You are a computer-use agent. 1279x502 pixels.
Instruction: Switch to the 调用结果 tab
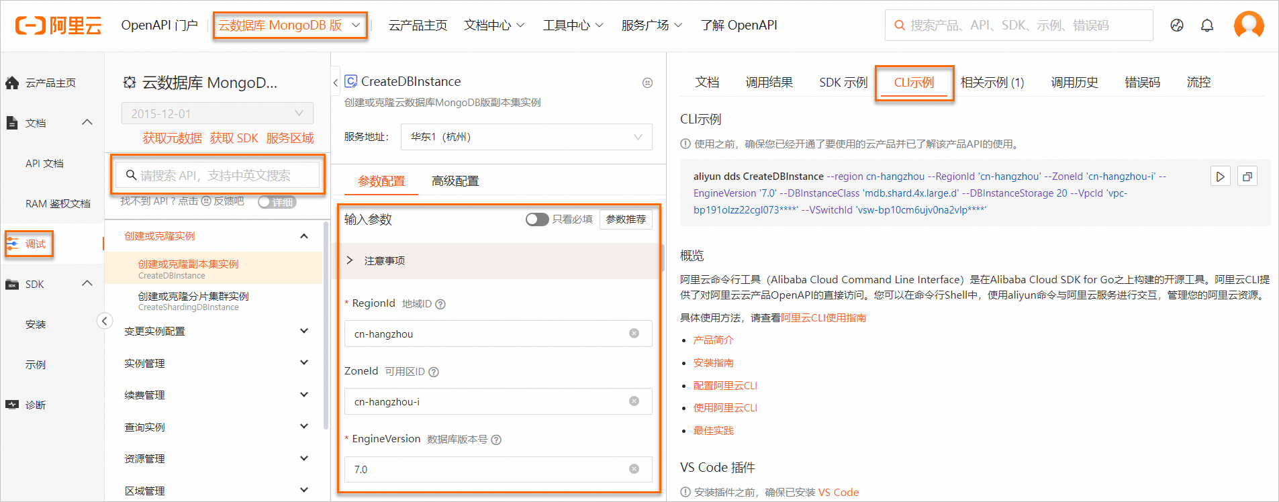coord(769,83)
